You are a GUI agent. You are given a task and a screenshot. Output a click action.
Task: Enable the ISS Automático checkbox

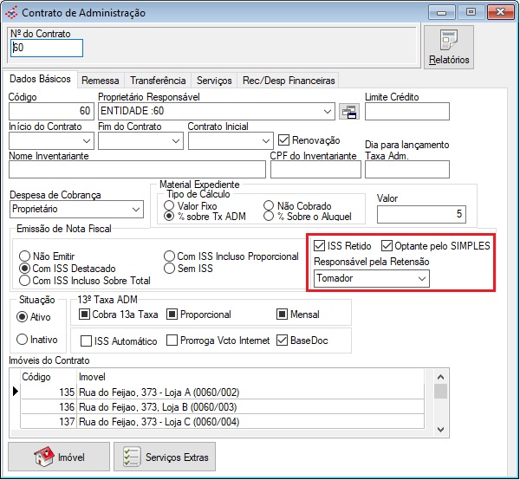click(86, 341)
